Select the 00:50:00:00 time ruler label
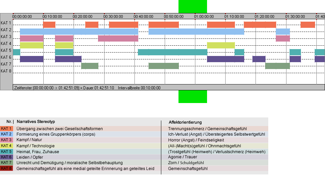The width and height of the screenshot is (325, 182). pyautogui.click(x=174, y=16)
